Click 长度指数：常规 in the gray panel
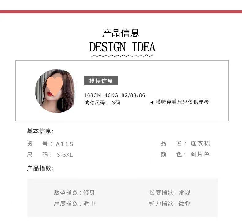 point(170,192)
